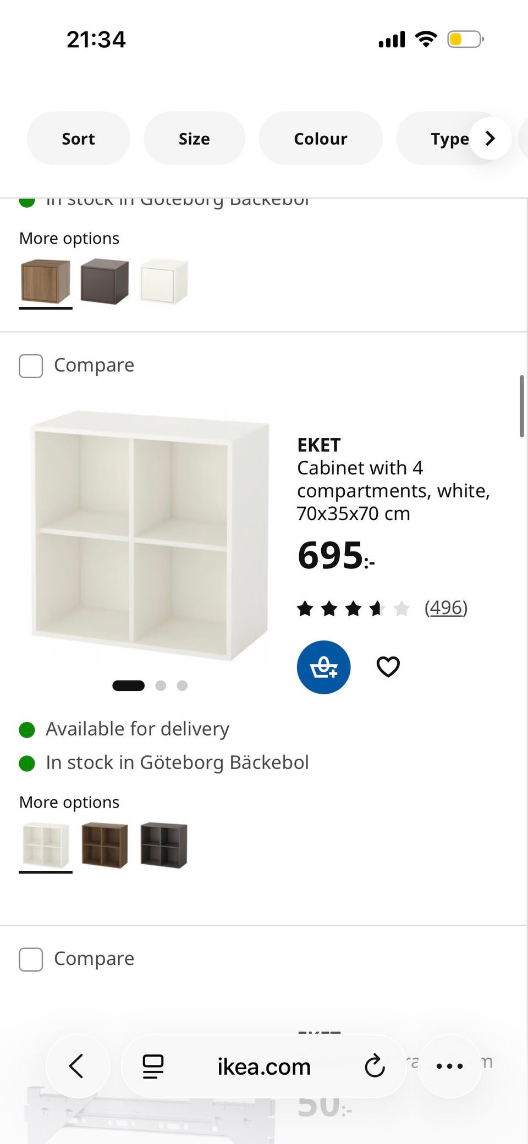Select the dark grey 4-compartment variant
The image size is (528, 1144).
[x=164, y=845]
